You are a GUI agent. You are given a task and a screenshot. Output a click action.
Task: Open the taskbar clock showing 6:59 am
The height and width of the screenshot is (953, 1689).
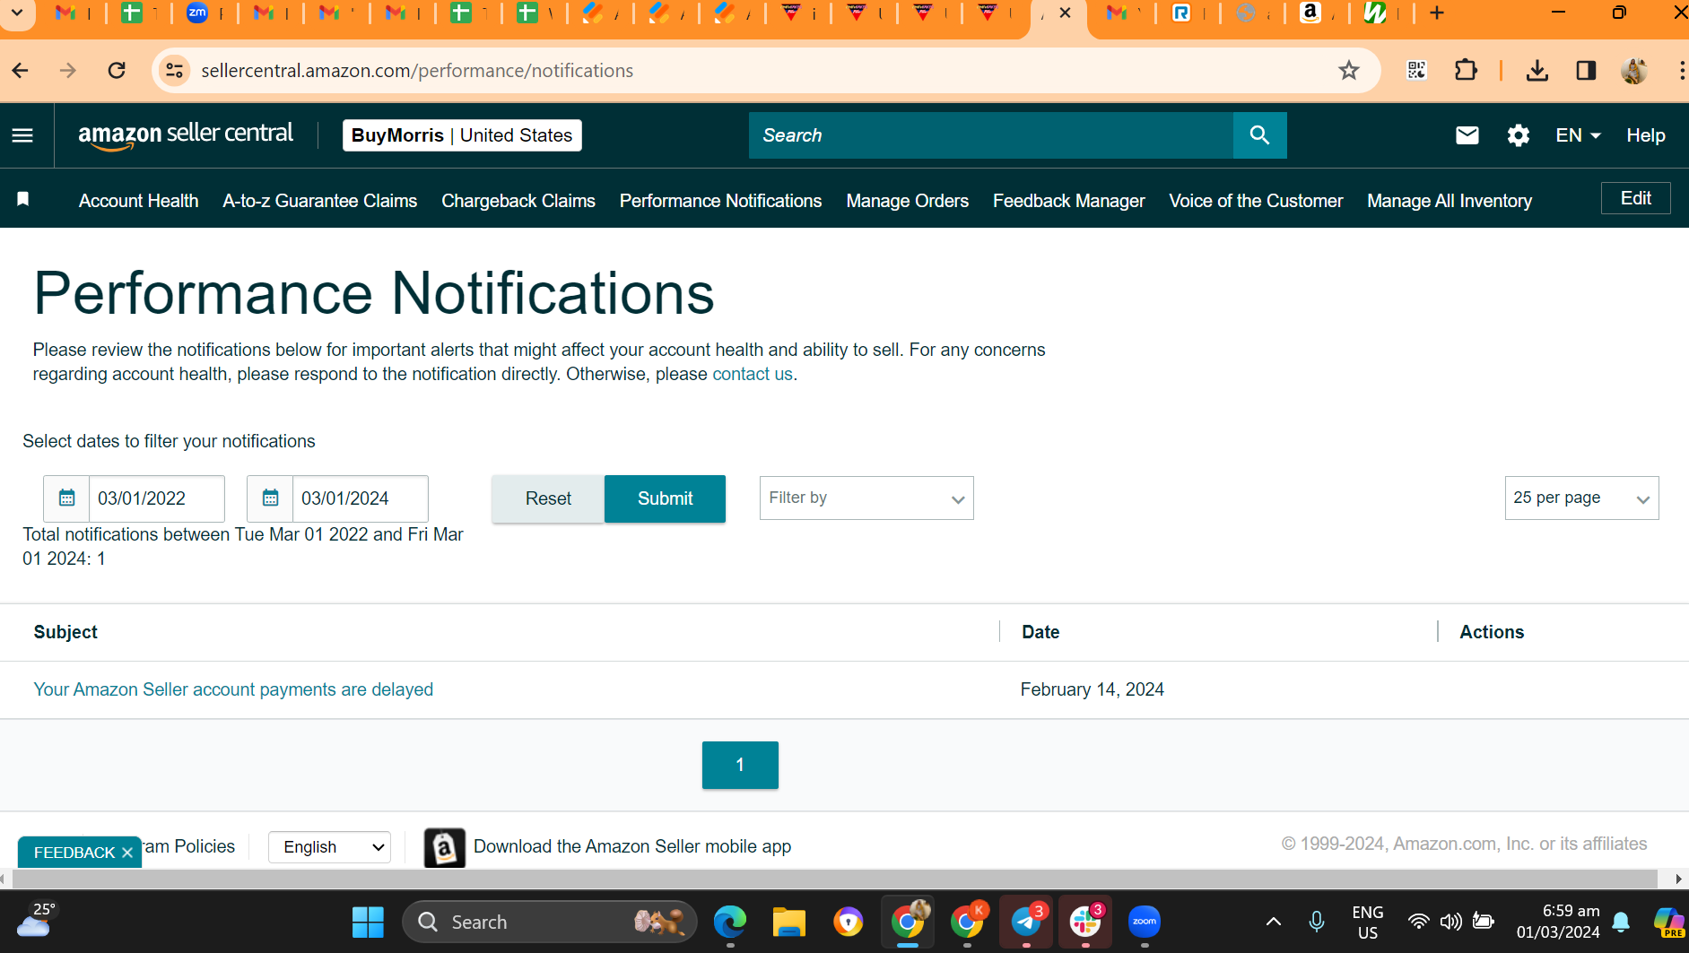click(x=1558, y=922)
